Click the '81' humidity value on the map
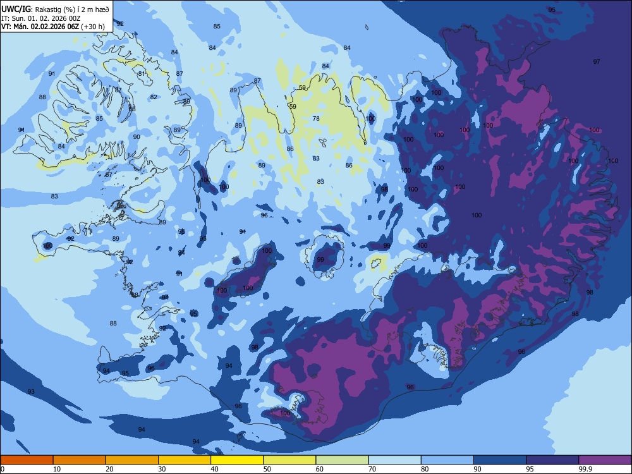The height and width of the screenshot is (474, 632). 142,74
